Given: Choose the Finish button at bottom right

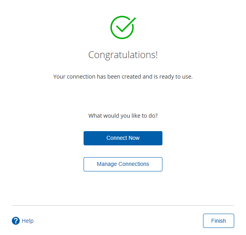Looking at the screenshot, I should (218, 221).
